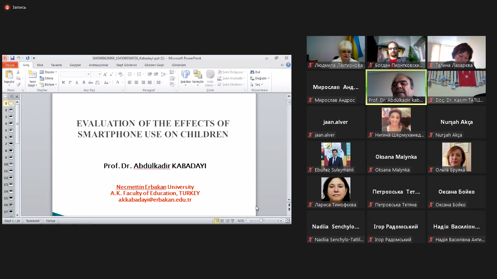Click the Save icon in quick access toolbar
The image size is (497, 279).
[x=12, y=58]
